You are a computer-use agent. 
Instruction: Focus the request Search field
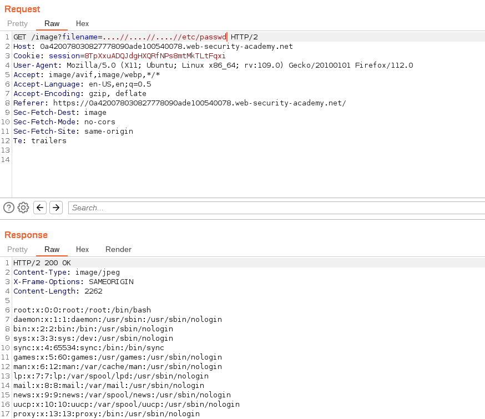(x=276, y=208)
